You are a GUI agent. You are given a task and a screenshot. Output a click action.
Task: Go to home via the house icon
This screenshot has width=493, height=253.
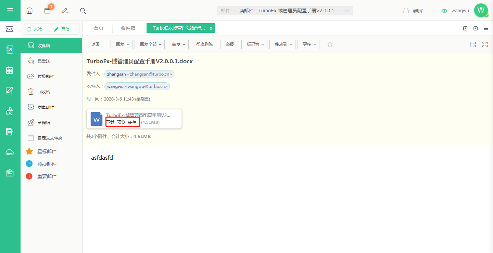pyautogui.click(x=29, y=11)
